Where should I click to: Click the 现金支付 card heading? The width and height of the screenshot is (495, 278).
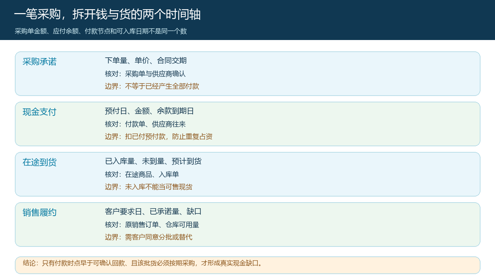coord(40,112)
